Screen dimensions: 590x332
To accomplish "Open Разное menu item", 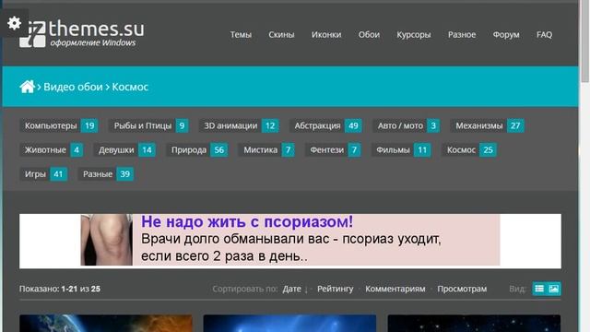I will [462, 35].
